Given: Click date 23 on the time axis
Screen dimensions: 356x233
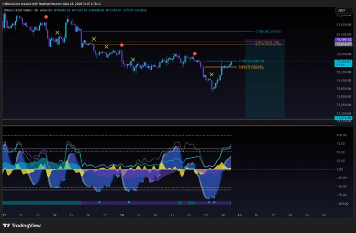Looking at the screenshot, I should 206,215.
